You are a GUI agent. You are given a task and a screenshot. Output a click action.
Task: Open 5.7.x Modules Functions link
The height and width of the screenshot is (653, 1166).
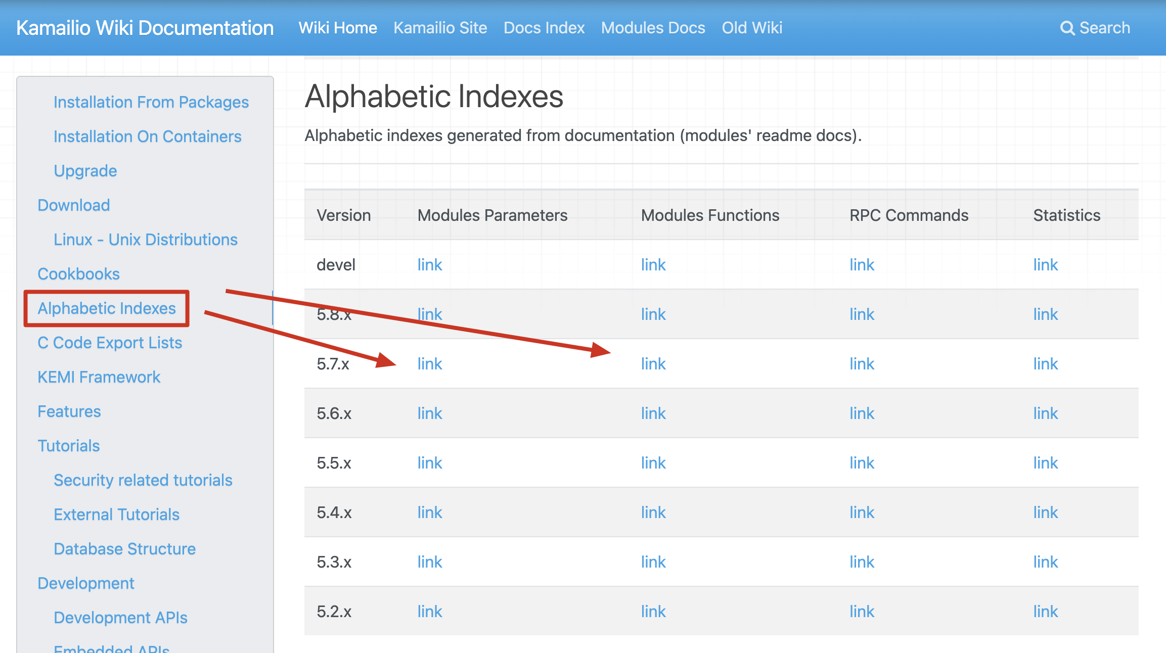(653, 364)
